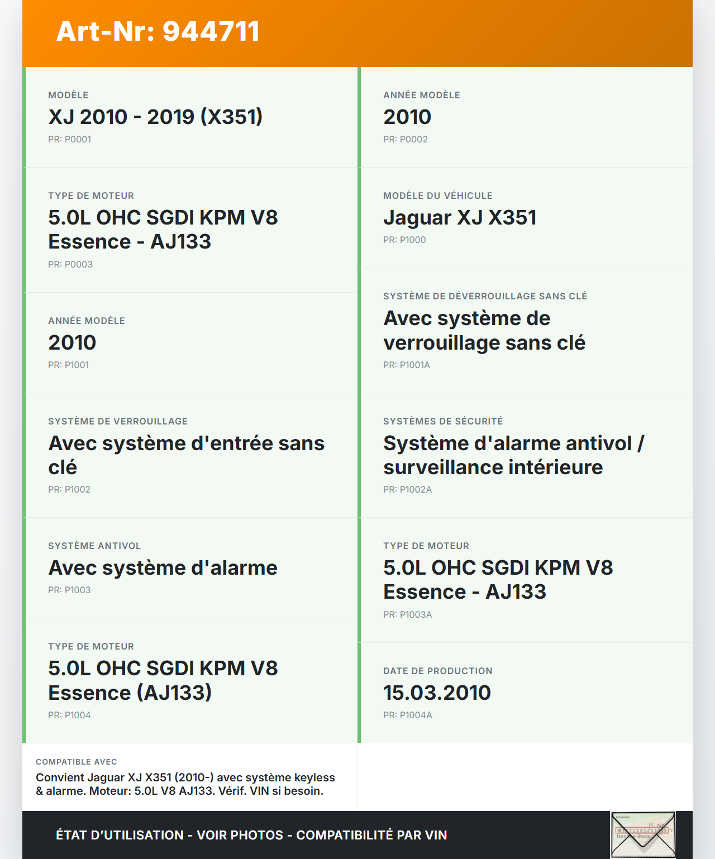Click the VIN envelope icon in footer
Image resolution: width=715 pixels, height=859 pixels.
point(643,834)
